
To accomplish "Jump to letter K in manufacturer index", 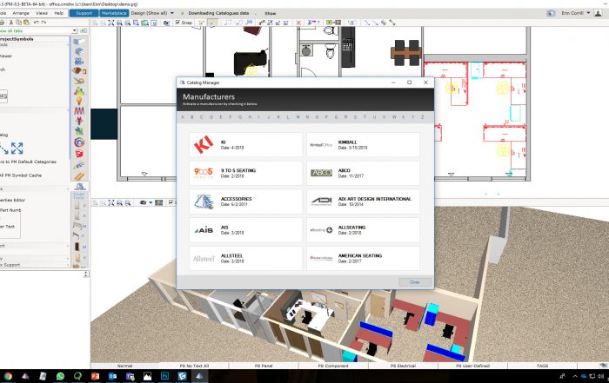I will (278, 117).
